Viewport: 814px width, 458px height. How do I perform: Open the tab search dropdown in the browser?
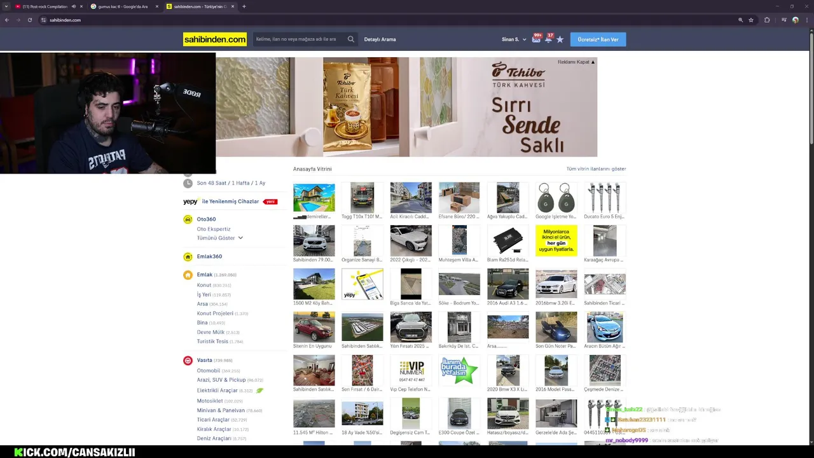[x=6, y=6]
